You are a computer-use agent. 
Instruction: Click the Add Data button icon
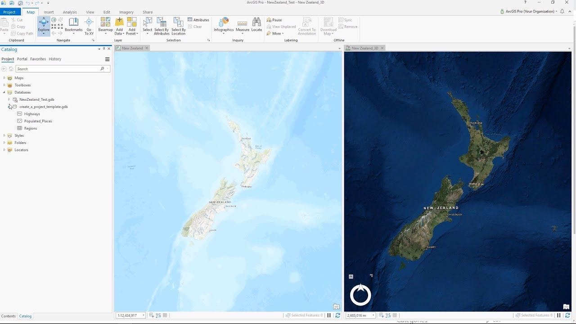point(119,22)
